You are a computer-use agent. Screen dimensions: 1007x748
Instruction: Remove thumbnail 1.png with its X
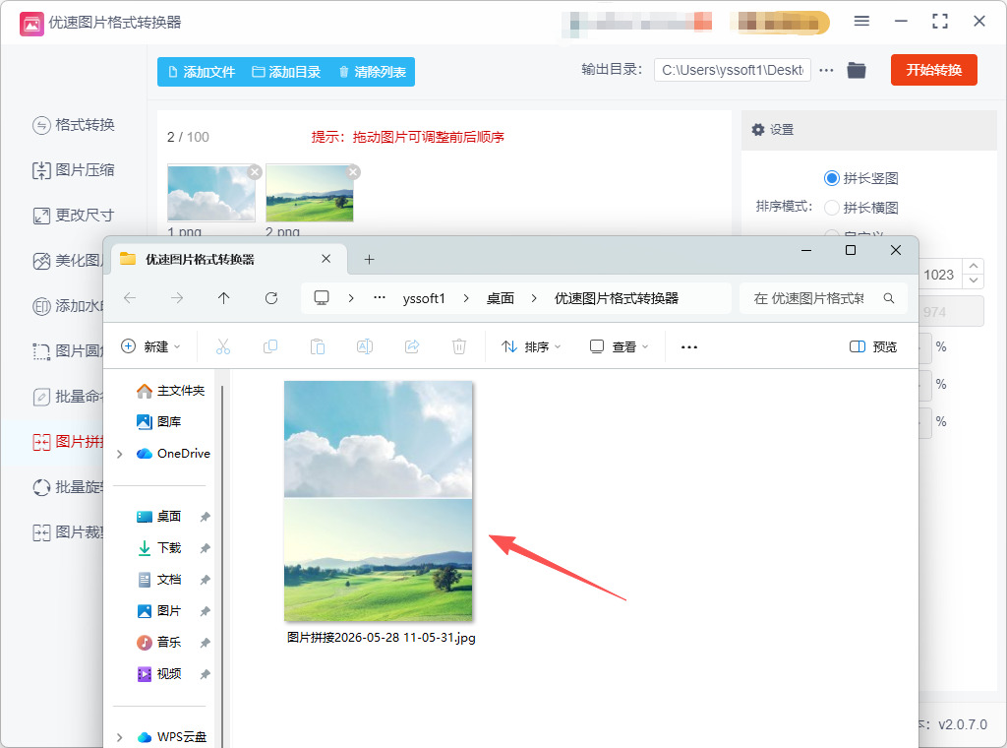tap(255, 171)
